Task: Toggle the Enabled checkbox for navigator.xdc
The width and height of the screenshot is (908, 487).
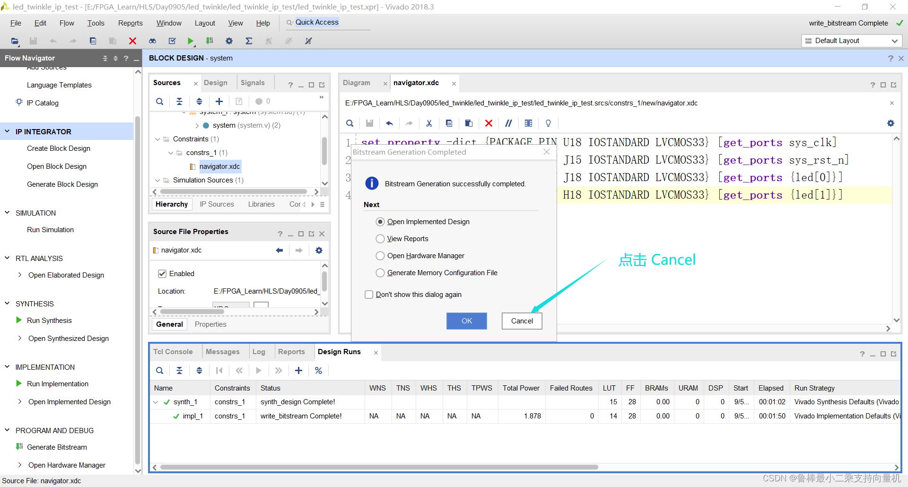Action: point(162,274)
